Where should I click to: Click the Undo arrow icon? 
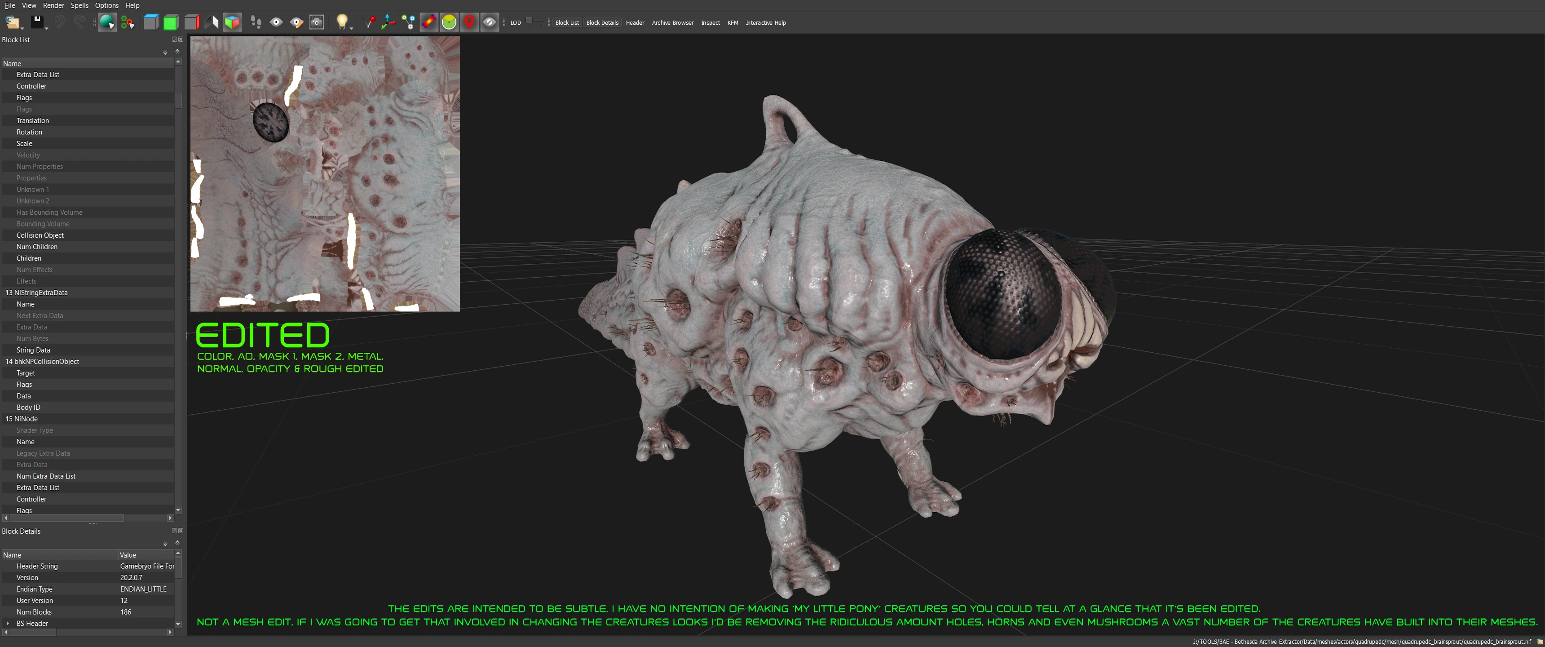[x=59, y=22]
